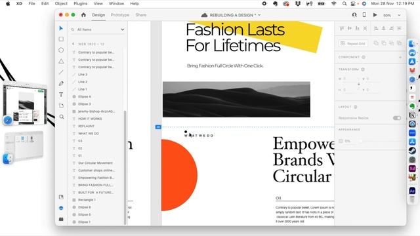The image size is (420, 236).
Task: Click the boolean Intersect operation icon
Action: [391, 43]
